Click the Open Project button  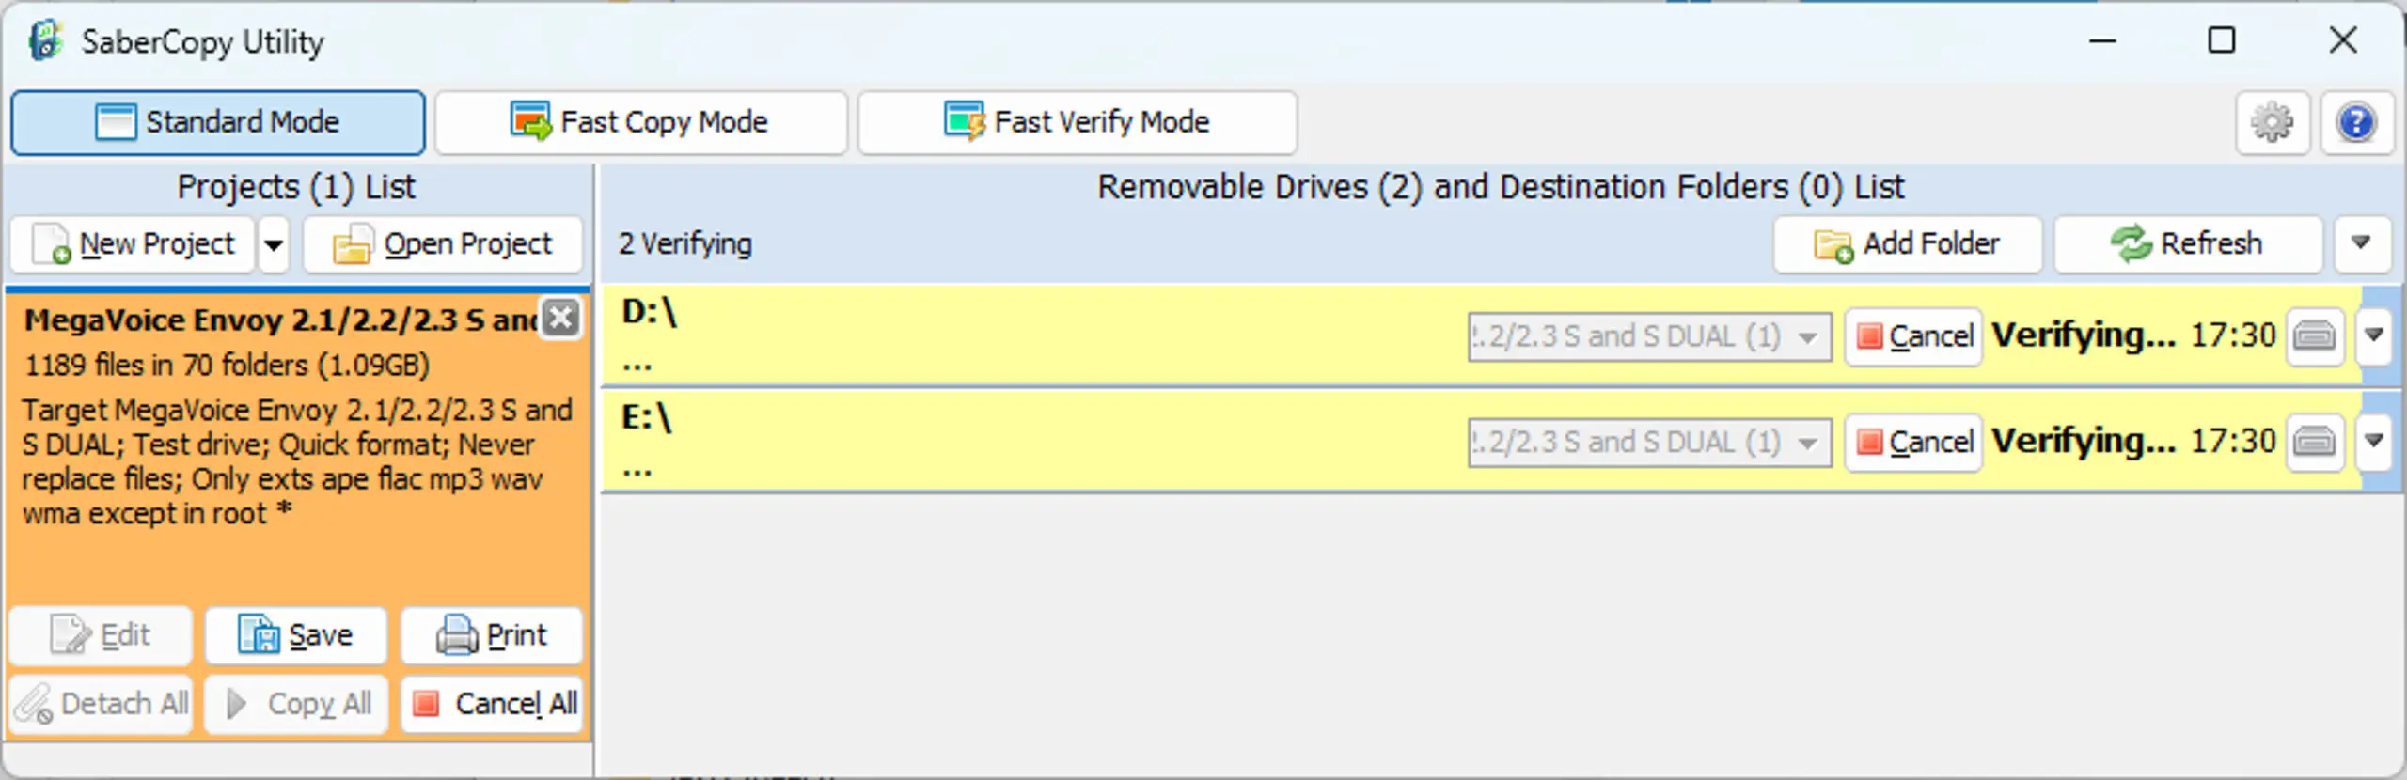[x=443, y=244]
